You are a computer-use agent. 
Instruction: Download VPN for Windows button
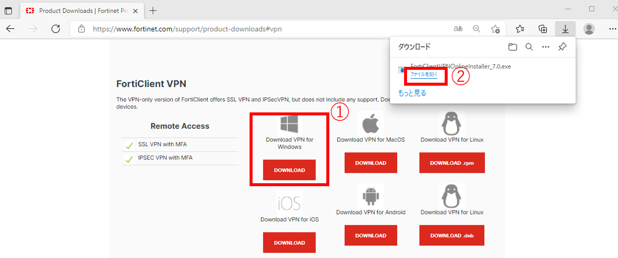pyautogui.click(x=289, y=170)
